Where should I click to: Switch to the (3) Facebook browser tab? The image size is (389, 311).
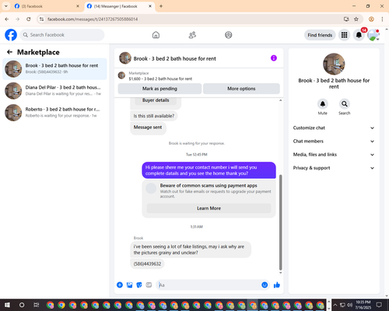47,6
